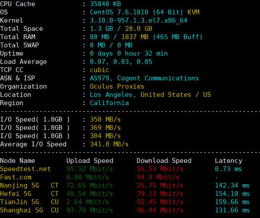Click the CPU Cache value 35840 KB
This screenshot has width=260, height=218.
point(105,4)
